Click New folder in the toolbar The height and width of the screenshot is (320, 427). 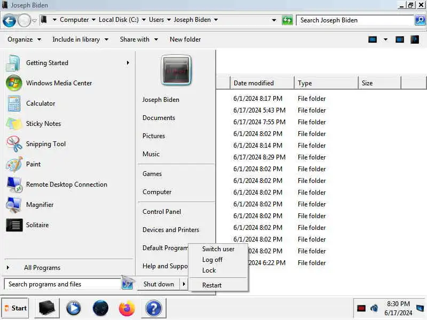185,39
